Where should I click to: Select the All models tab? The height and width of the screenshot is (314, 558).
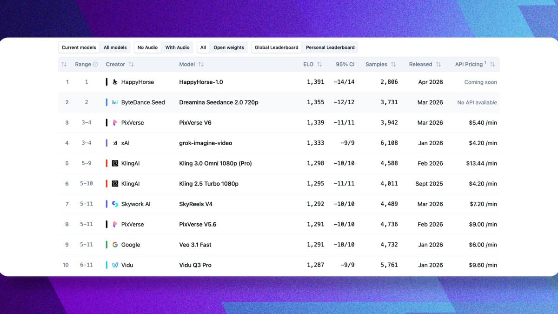click(115, 47)
